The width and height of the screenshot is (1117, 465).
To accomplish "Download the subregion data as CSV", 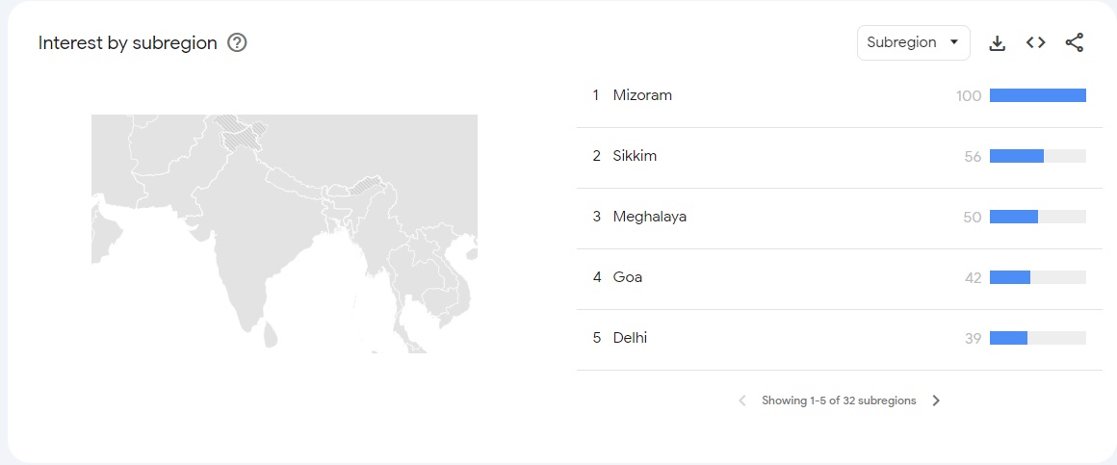I will (x=998, y=42).
